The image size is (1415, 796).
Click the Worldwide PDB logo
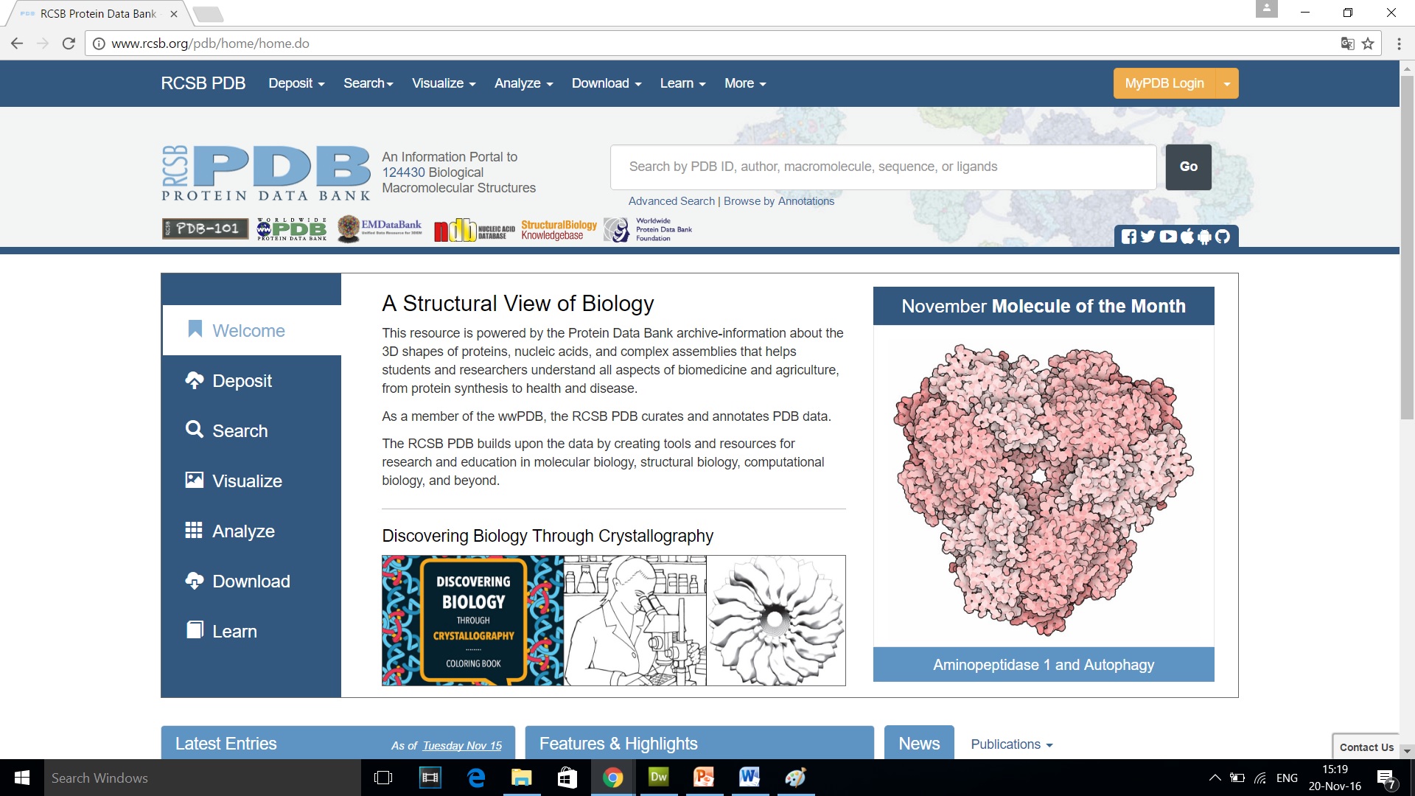tap(292, 229)
